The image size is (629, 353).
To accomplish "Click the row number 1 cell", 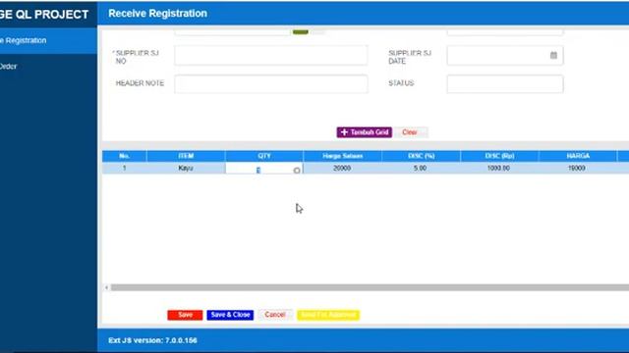I will (125, 168).
